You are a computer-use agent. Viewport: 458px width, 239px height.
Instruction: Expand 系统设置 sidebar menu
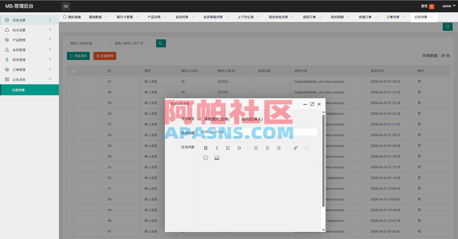[x=29, y=20]
